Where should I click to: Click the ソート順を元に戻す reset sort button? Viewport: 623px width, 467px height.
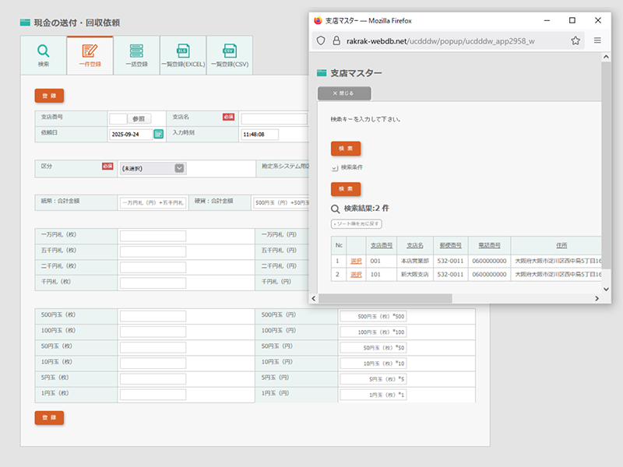click(x=356, y=224)
